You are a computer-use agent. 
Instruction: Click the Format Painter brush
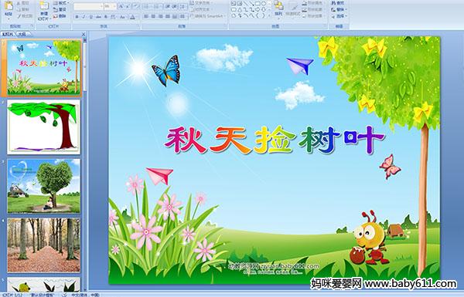tap(25, 16)
